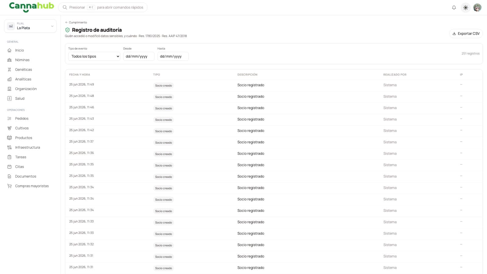Click the search magnifier icon
This screenshot has height=274, width=487.
[65, 7]
